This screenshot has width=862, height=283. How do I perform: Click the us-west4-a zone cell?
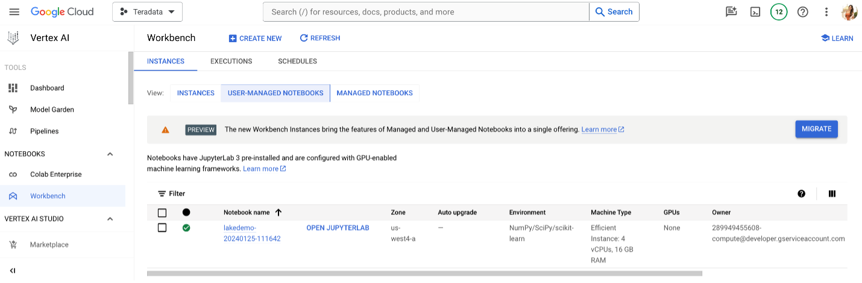click(403, 234)
